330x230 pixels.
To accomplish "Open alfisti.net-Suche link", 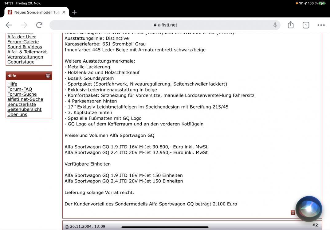I will coord(25,99).
